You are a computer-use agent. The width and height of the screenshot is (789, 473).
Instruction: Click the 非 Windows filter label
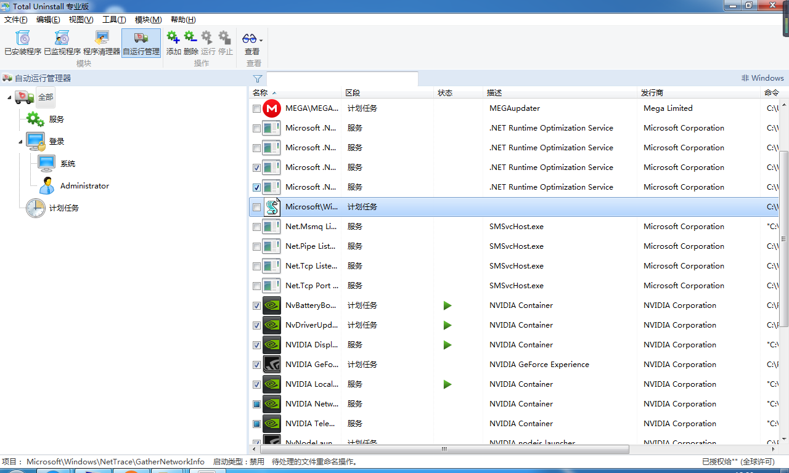(762, 78)
